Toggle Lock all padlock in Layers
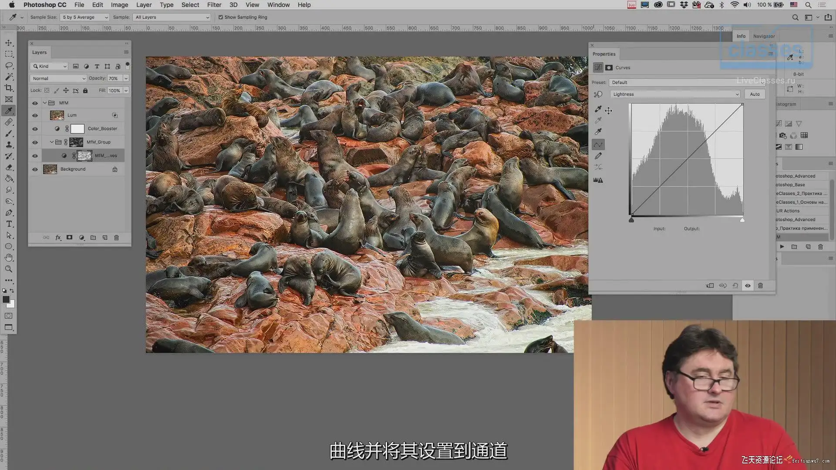 coord(85,91)
